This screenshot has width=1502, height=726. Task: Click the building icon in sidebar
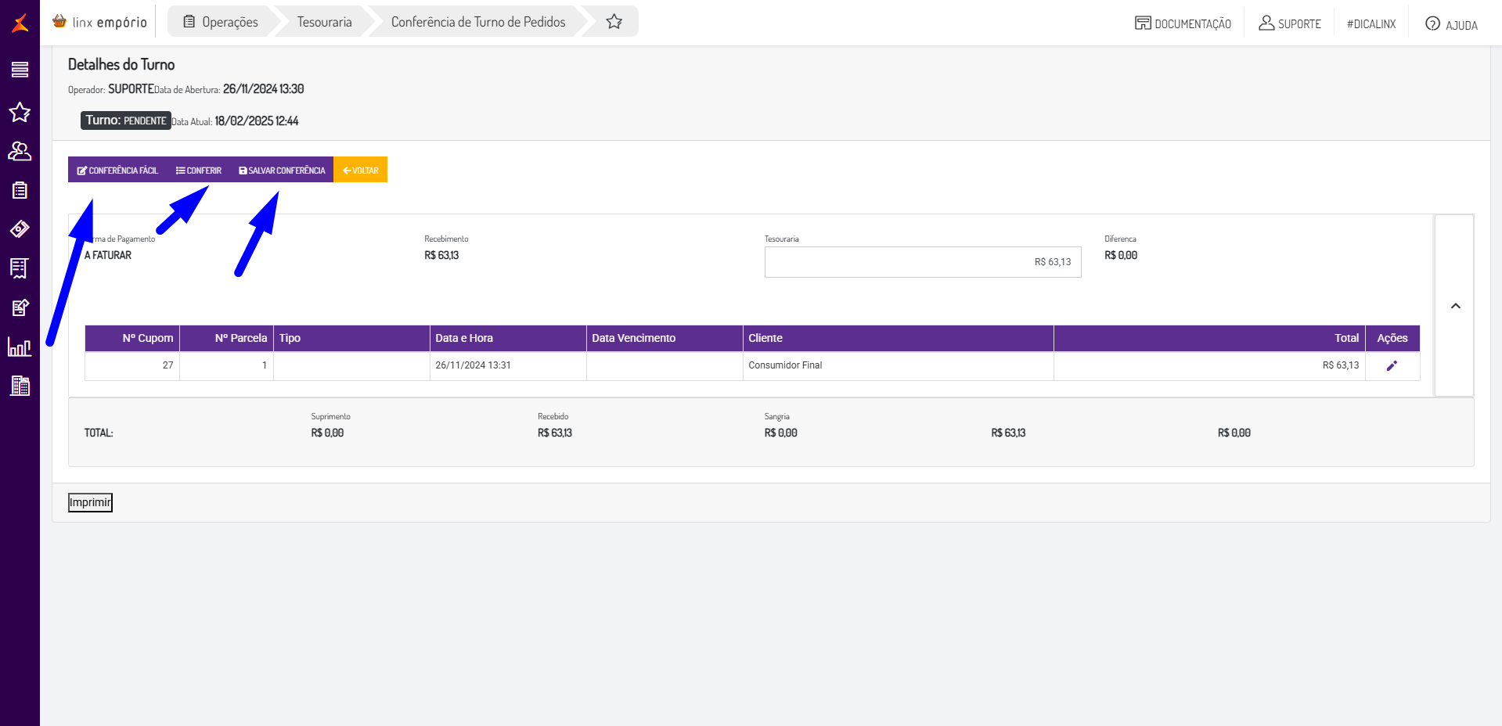20,386
